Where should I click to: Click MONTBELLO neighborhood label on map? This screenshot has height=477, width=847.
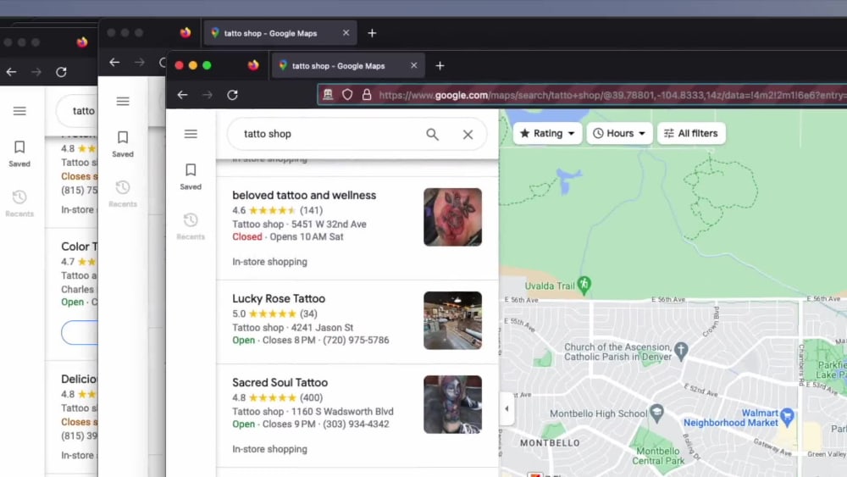click(x=550, y=443)
